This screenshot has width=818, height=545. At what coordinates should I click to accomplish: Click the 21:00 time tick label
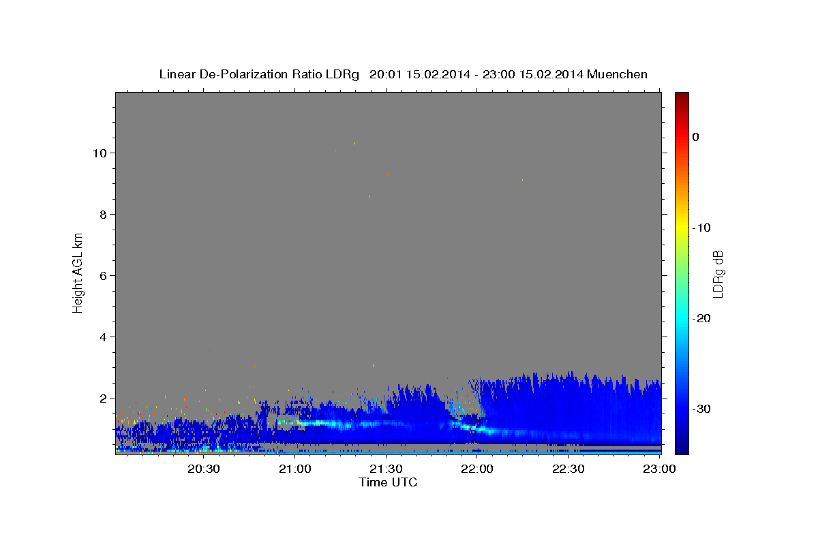coord(295,469)
